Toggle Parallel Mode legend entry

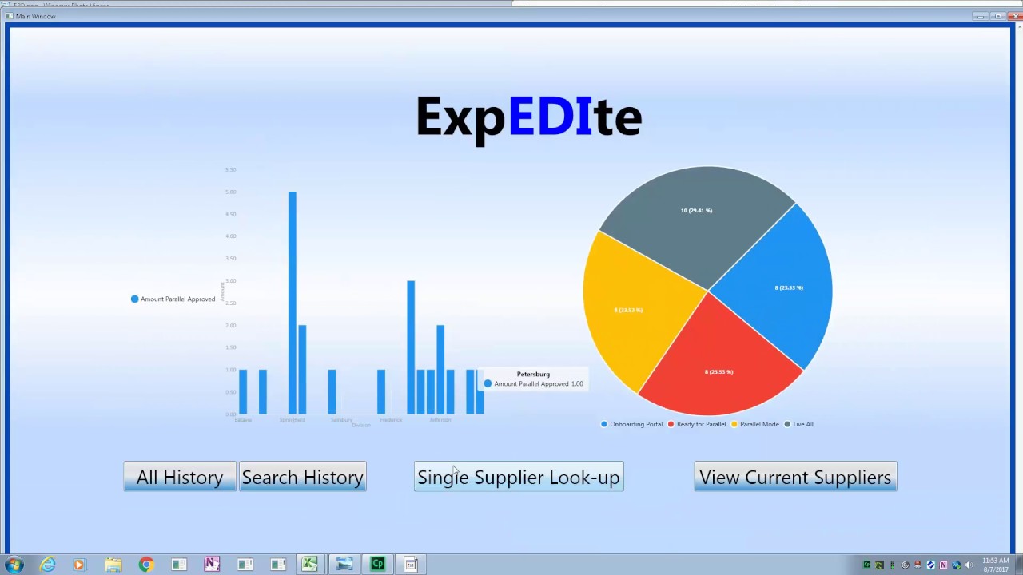pos(755,424)
